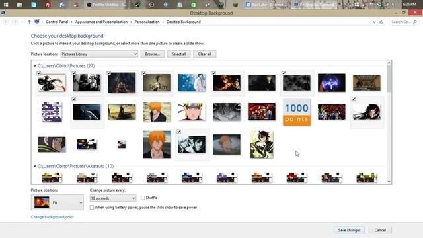Image resolution: width=423 pixels, height=238 pixels.
Task: Go to Personalization in the breadcrumb
Action: (x=147, y=22)
